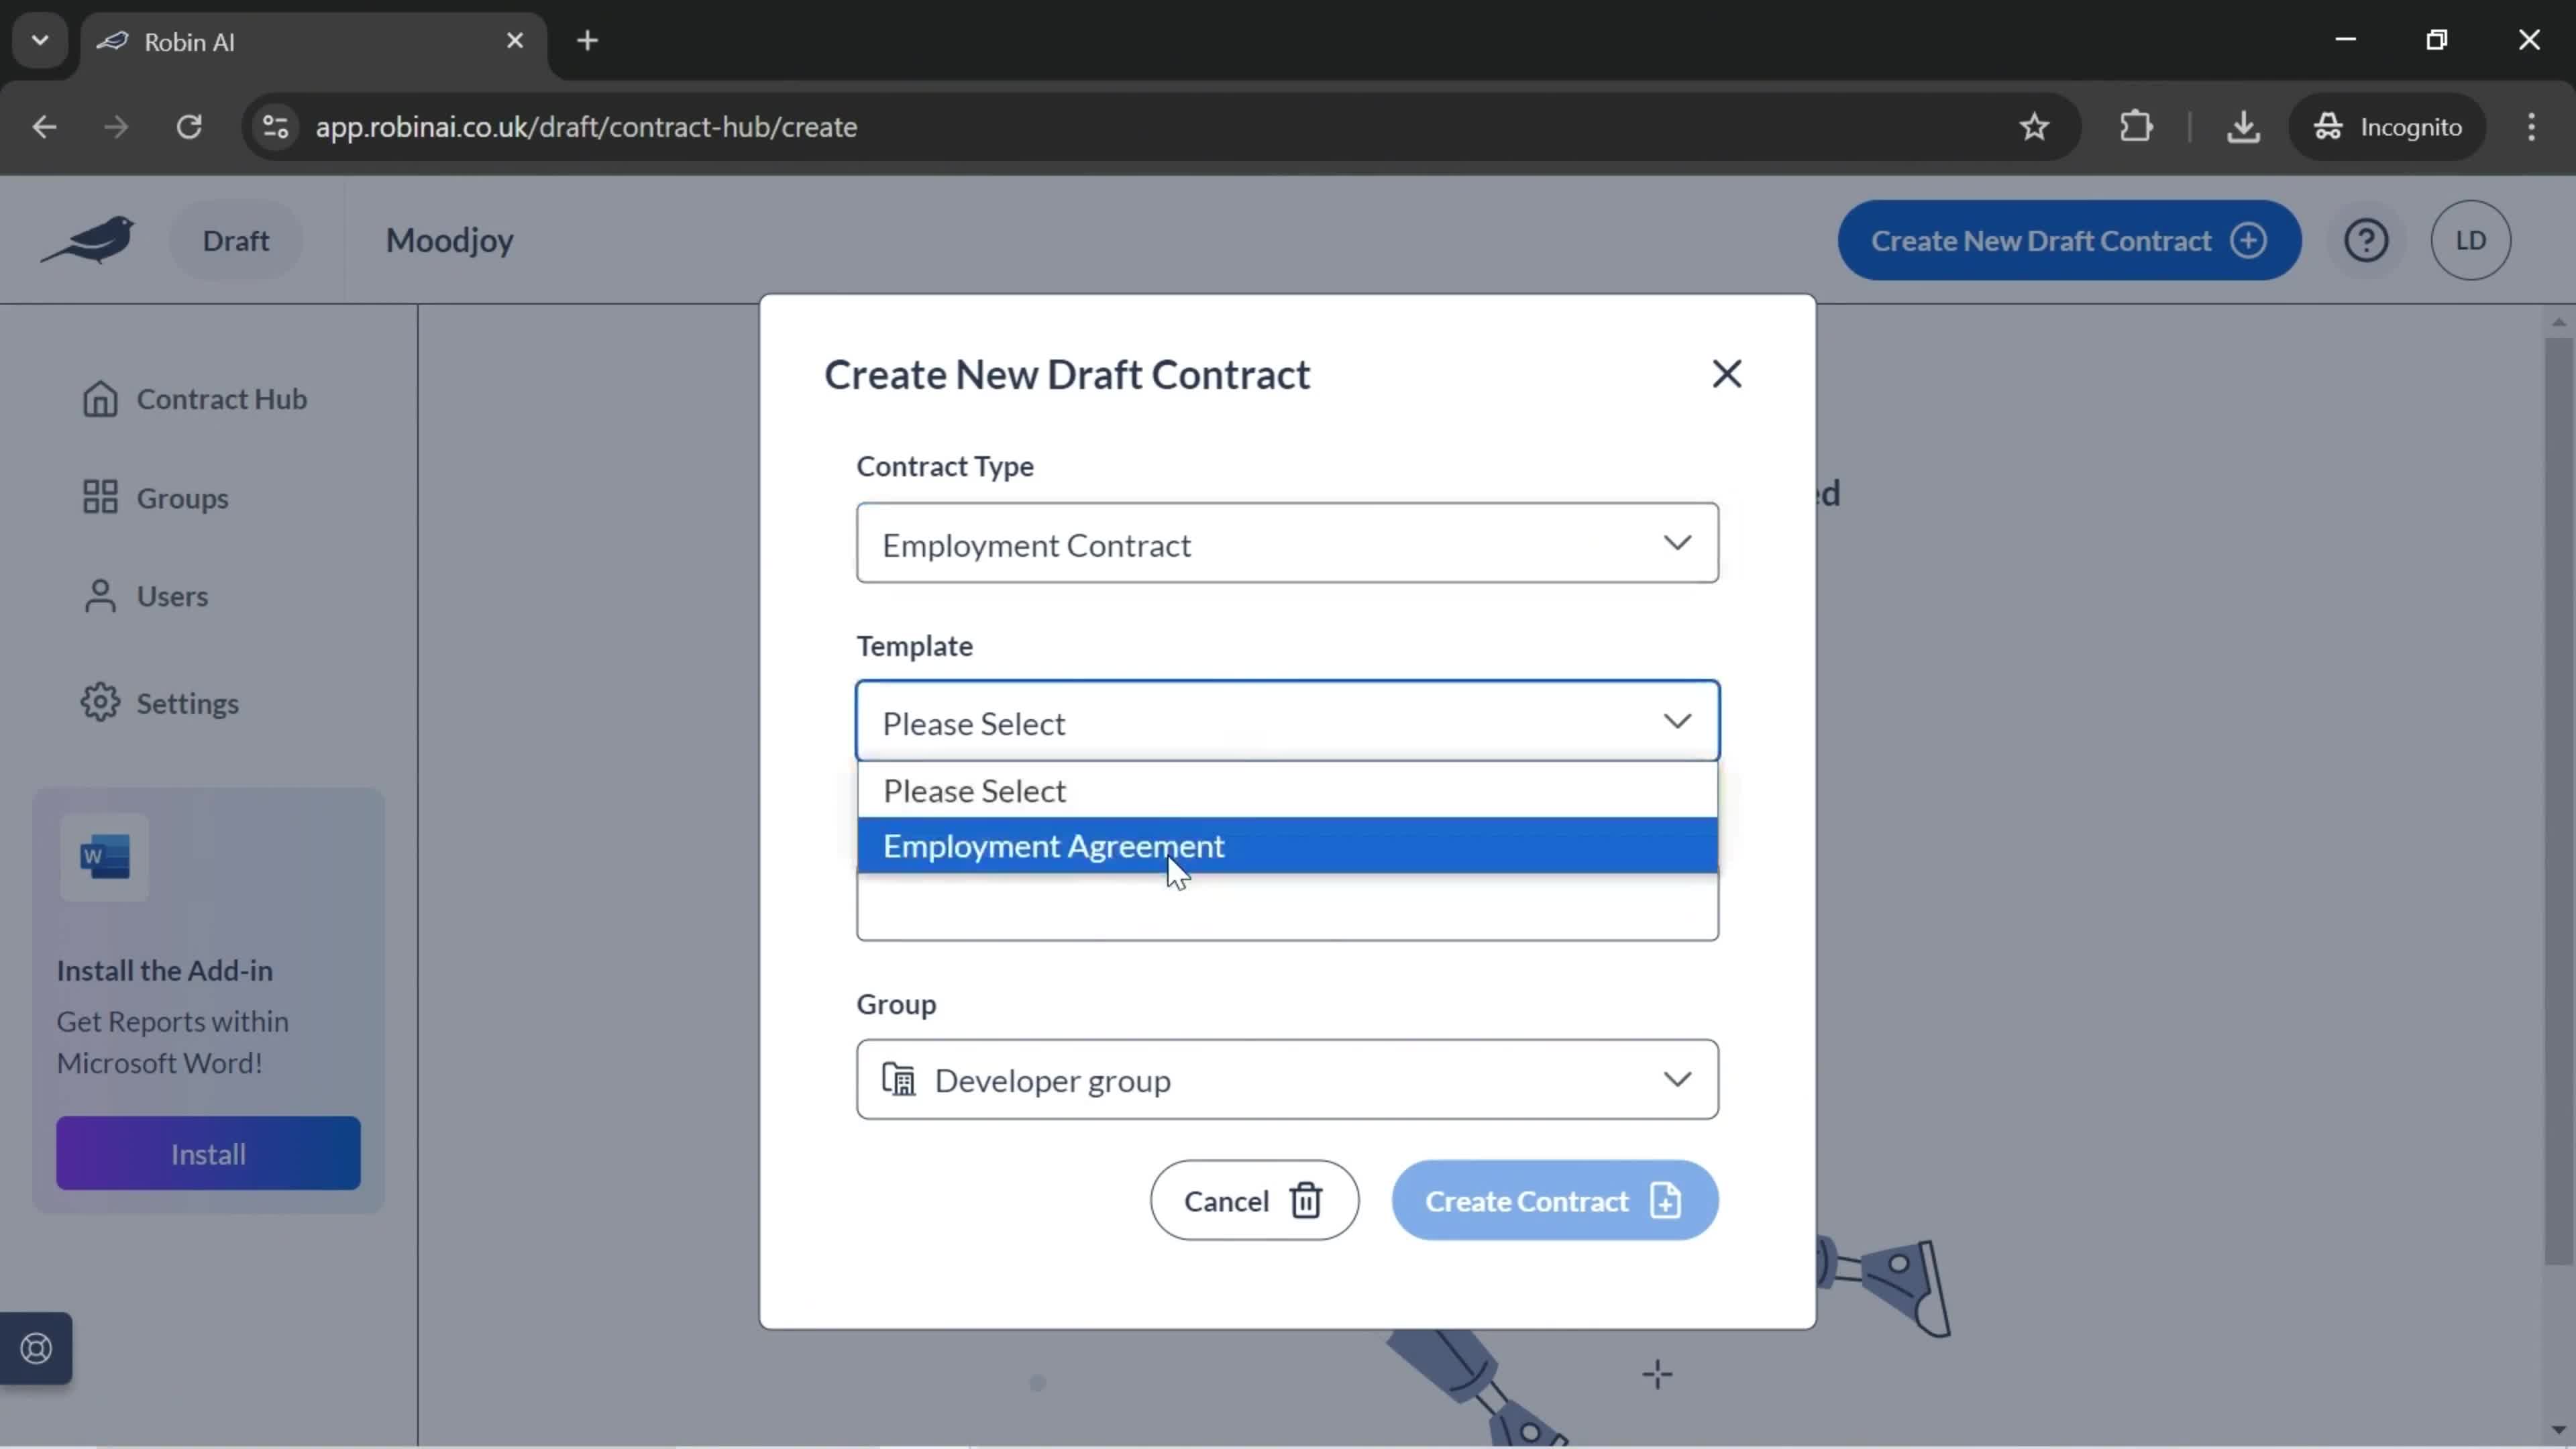The width and height of the screenshot is (2576, 1449).
Task: Open the Settings section
Action: coord(188,702)
